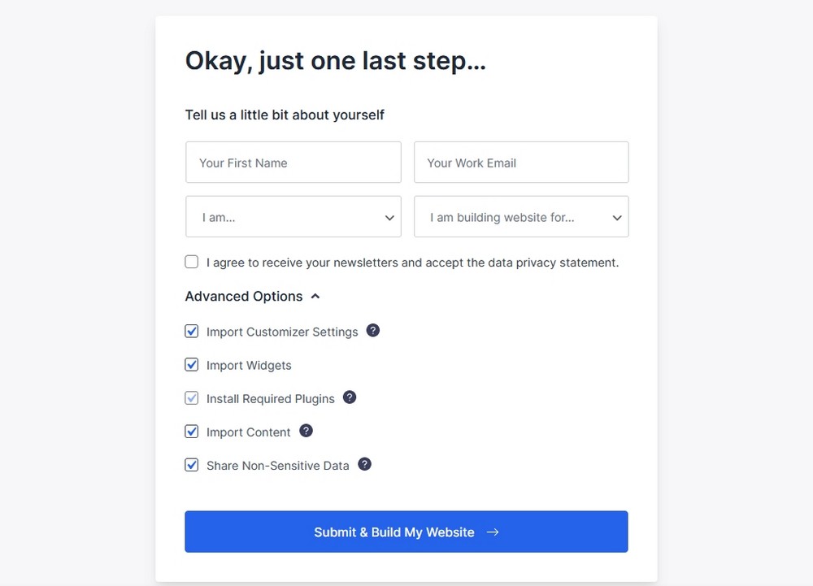Screen dimensions: 813x586
Task: Uncheck Import Customizer Settings checkbox
Action: pyautogui.click(x=192, y=332)
